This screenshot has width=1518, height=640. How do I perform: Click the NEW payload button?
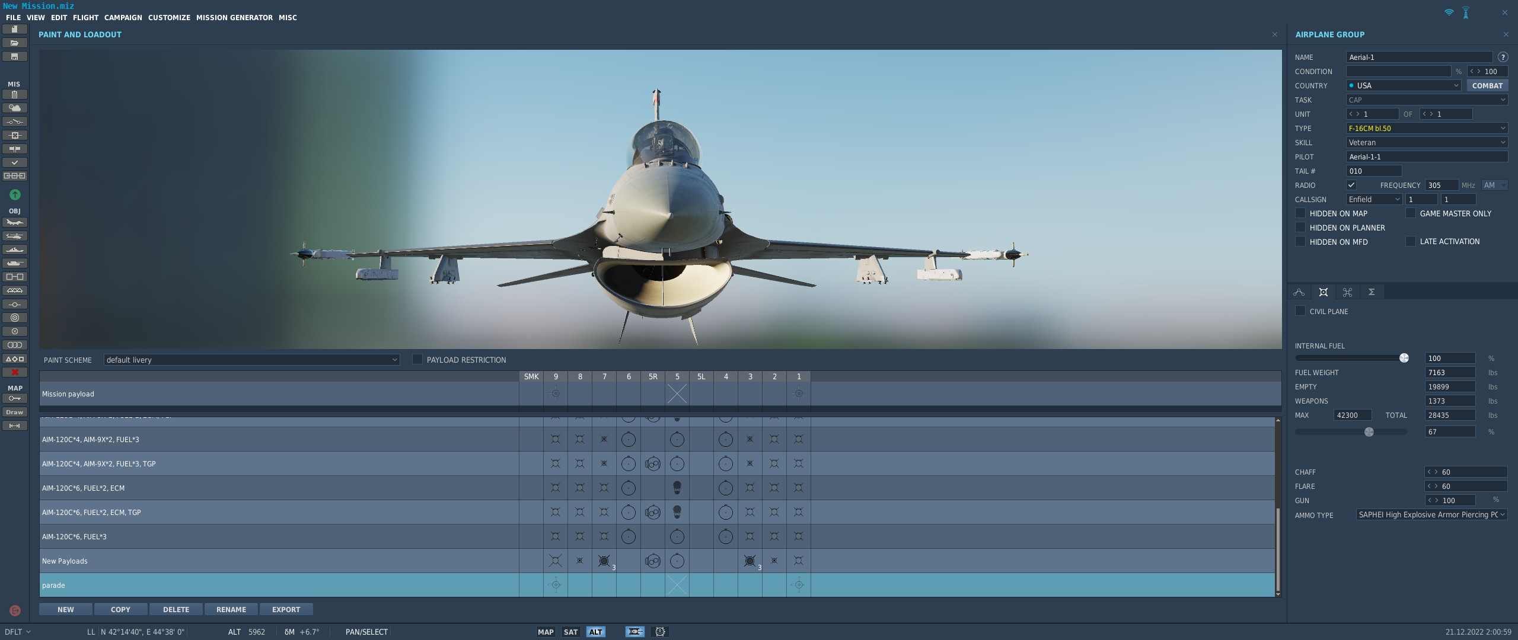[x=66, y=609]
